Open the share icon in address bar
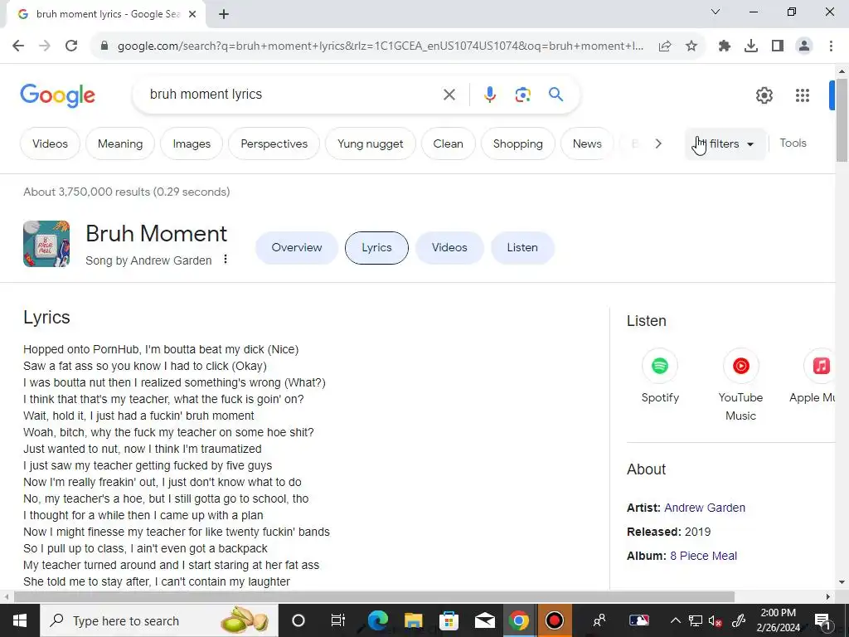Image resolution: width=849 pixels, height=637 pixels. 665,46
